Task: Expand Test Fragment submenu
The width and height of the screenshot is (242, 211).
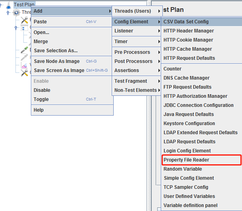Action: [136, 81]
